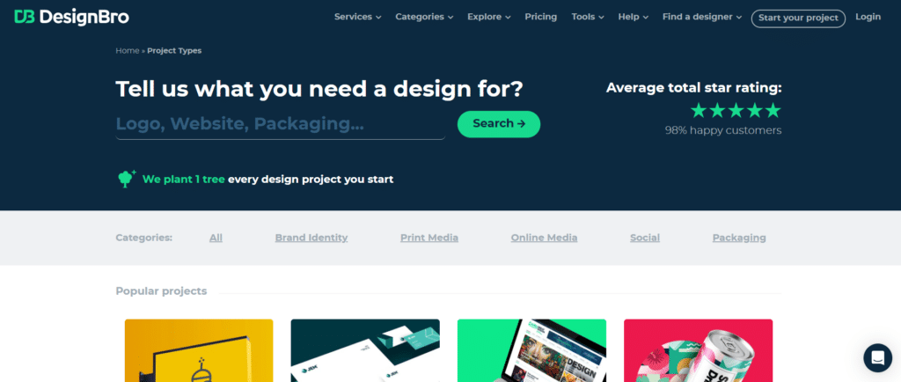Click the Login link
Screen dimensions: 901x382
point(868,18)
